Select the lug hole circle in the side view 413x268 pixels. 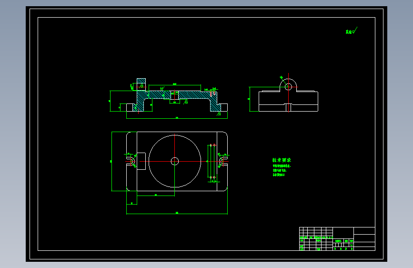coord(288,87)
